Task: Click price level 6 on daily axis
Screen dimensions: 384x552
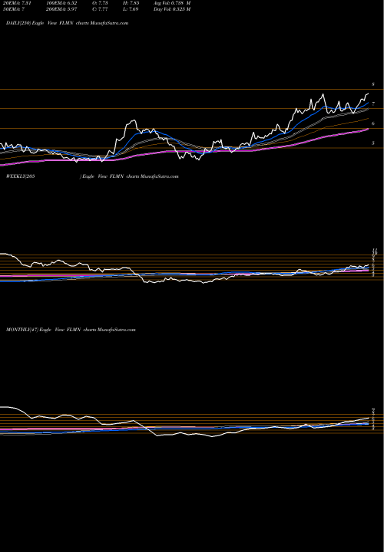Action: [x=373, y=123]
